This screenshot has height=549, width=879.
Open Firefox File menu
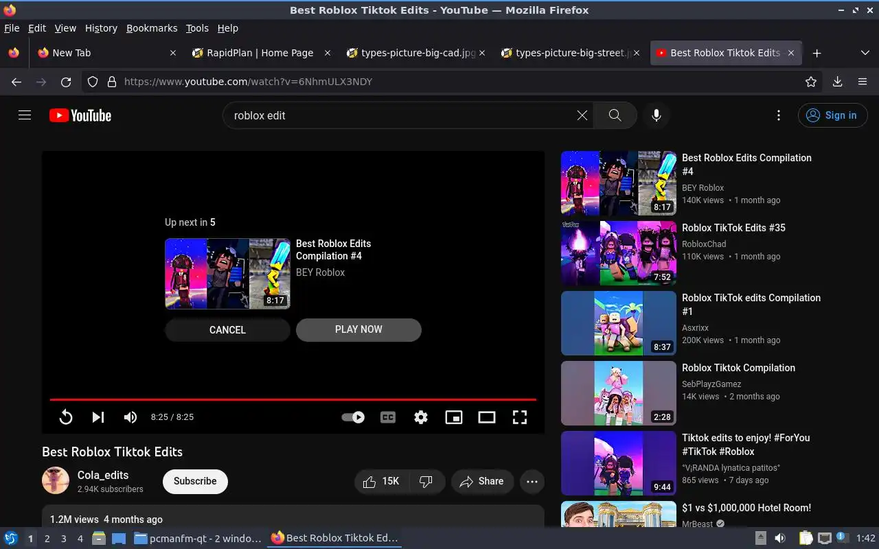coord(12,28)
